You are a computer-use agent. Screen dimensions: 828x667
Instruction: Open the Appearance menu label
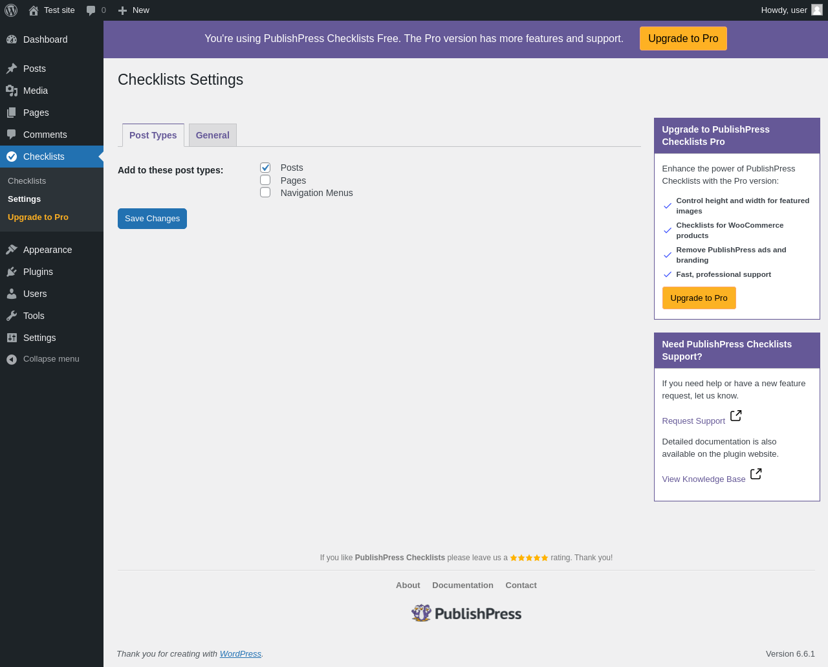[48, 250]
